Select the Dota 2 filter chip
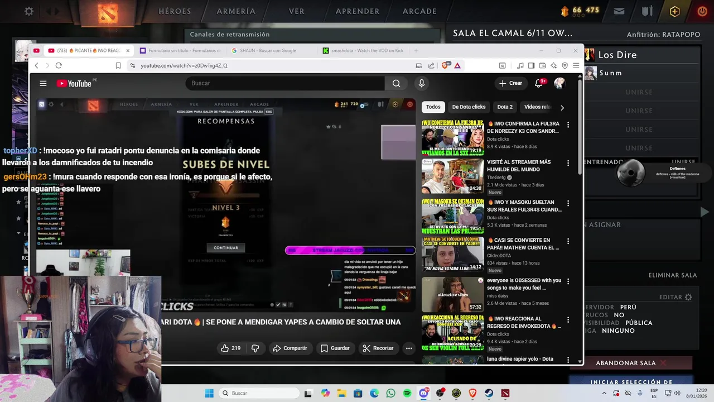This screenshot has height=402, width=714. 505,107
